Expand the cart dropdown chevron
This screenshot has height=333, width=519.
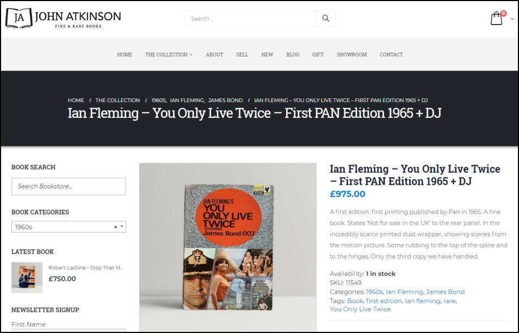[x=512, y=19]
